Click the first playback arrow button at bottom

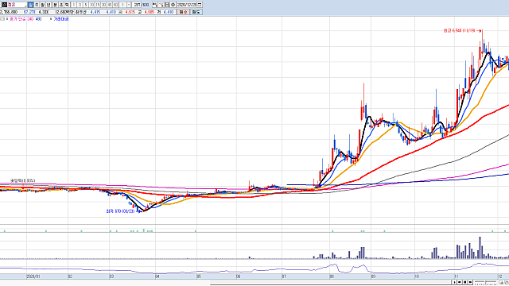454,282
